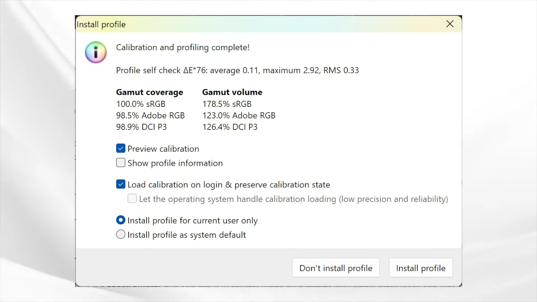Screen dimensions: 537x302
Task: Click the Profile self check ΔE*76 line
Action: [x=237, y=70]
